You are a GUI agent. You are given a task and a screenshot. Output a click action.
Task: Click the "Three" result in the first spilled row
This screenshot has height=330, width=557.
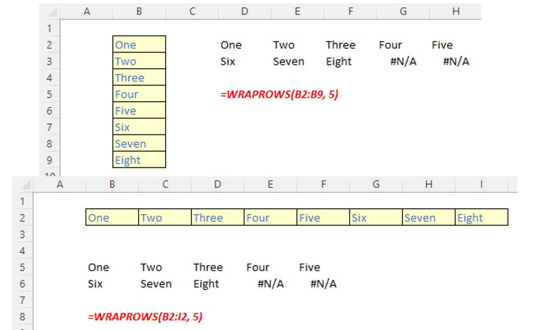click(340, 44)
